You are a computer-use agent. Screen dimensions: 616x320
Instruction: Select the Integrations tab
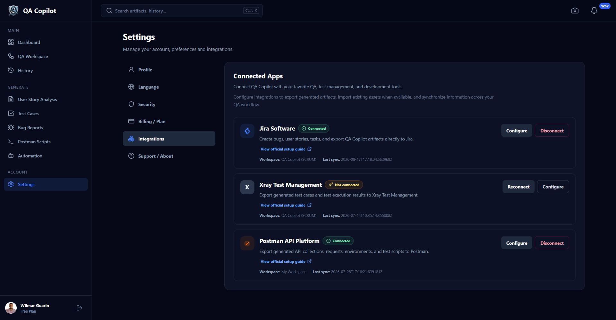click(169, 139)
